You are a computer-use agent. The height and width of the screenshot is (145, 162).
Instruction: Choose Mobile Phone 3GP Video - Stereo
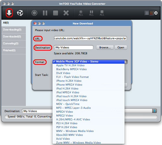(88, 61)
